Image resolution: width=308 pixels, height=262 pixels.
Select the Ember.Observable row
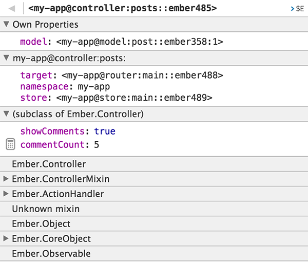[x=51, y=254]
